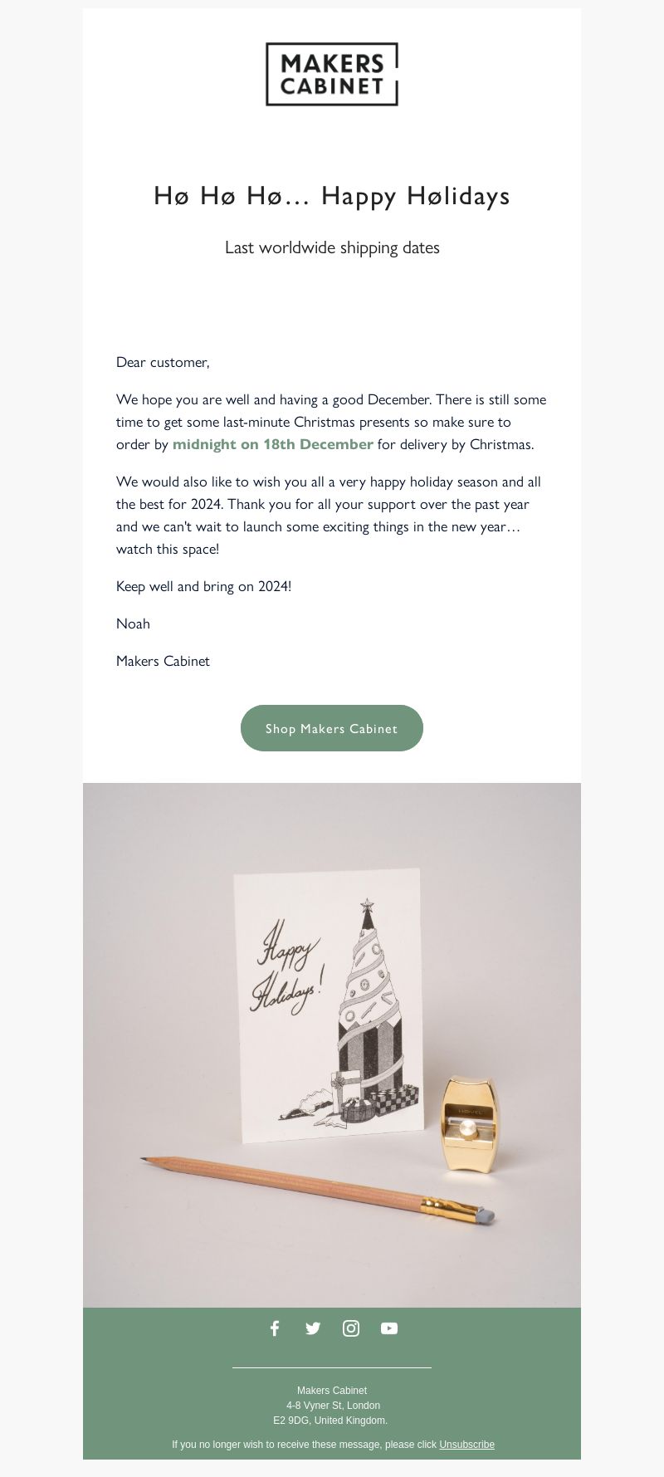
Task: Click the Last worldwide shipping dates subtitle
Action: click(332, 247)
